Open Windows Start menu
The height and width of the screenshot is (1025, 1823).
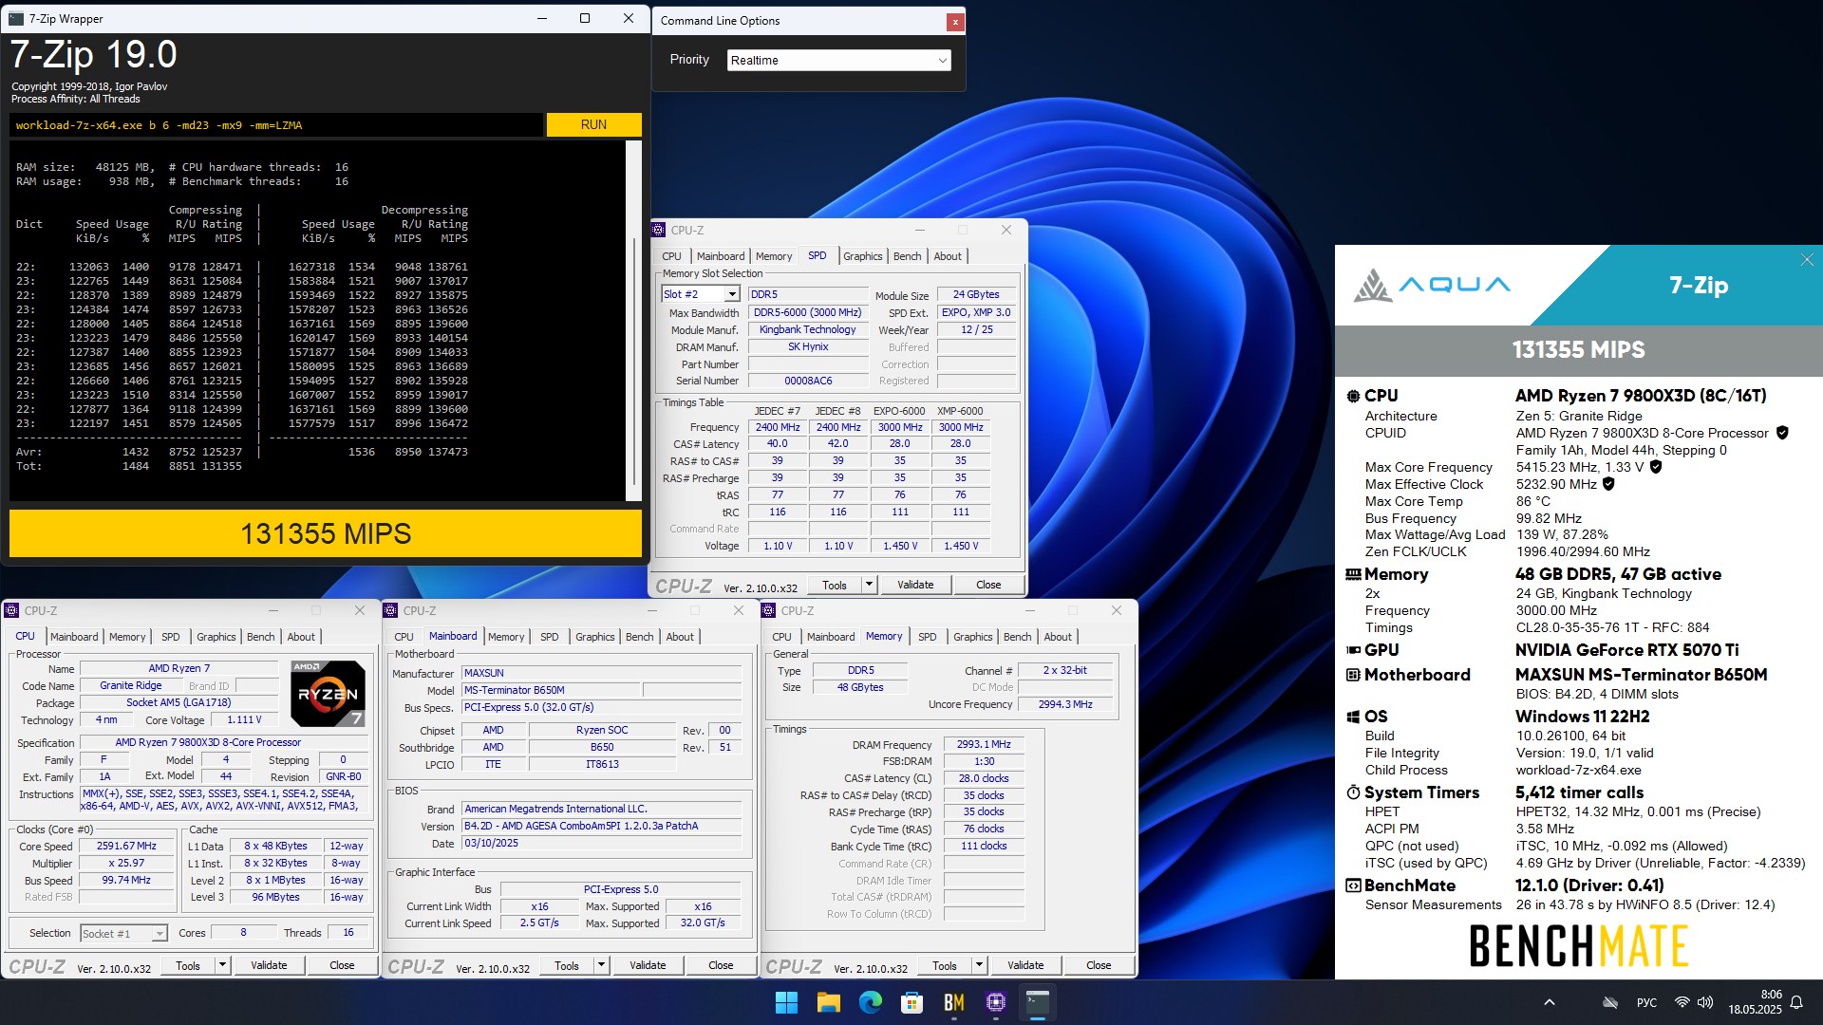click(x=786, y=1002)
